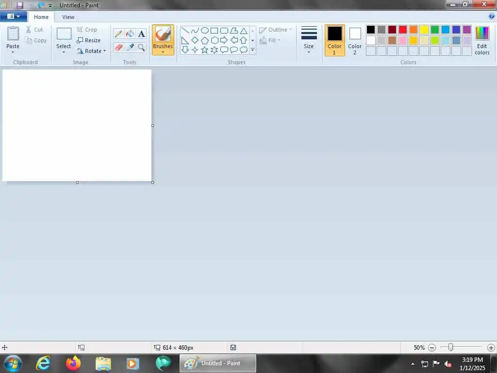Choose the Rounded rectangle shape

click(x=224, y=31)
